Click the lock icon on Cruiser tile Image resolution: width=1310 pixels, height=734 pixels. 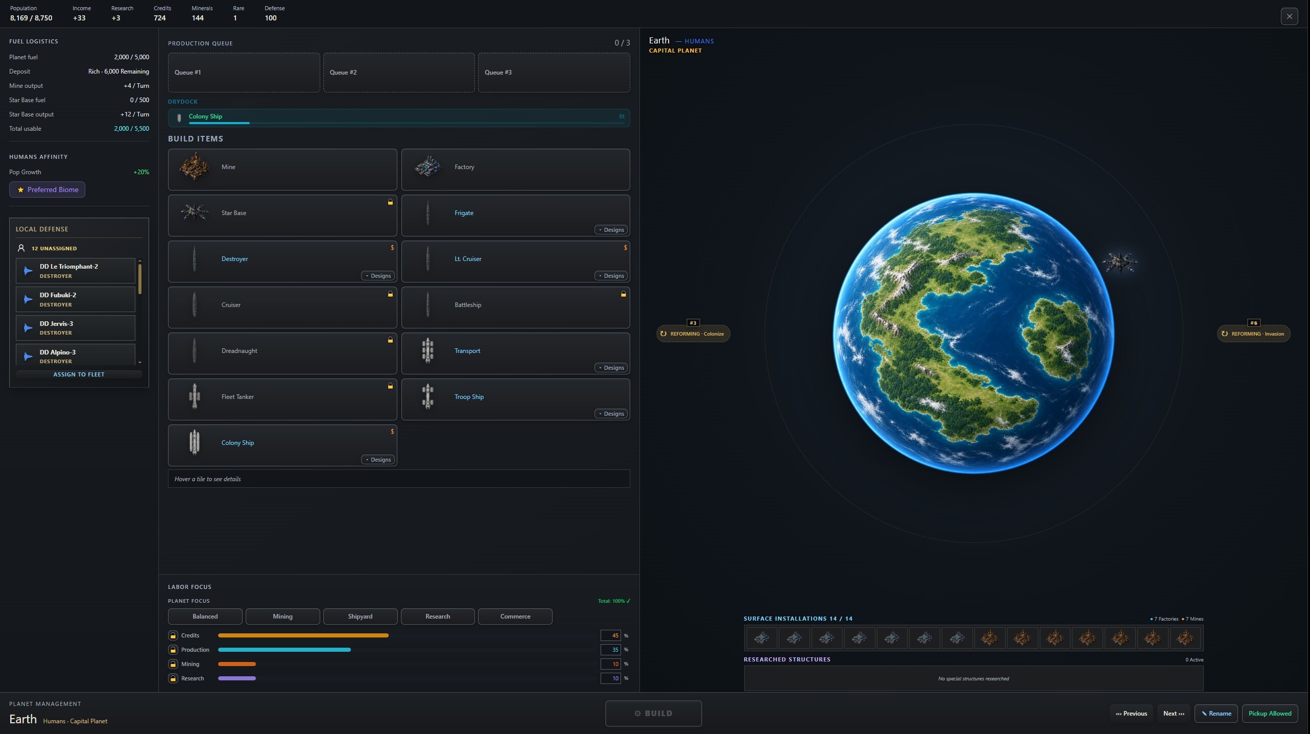[390, 294]
